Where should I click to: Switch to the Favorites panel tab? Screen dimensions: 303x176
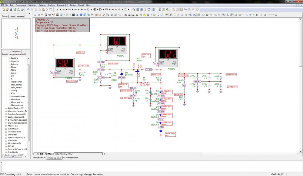pos(20,17)
